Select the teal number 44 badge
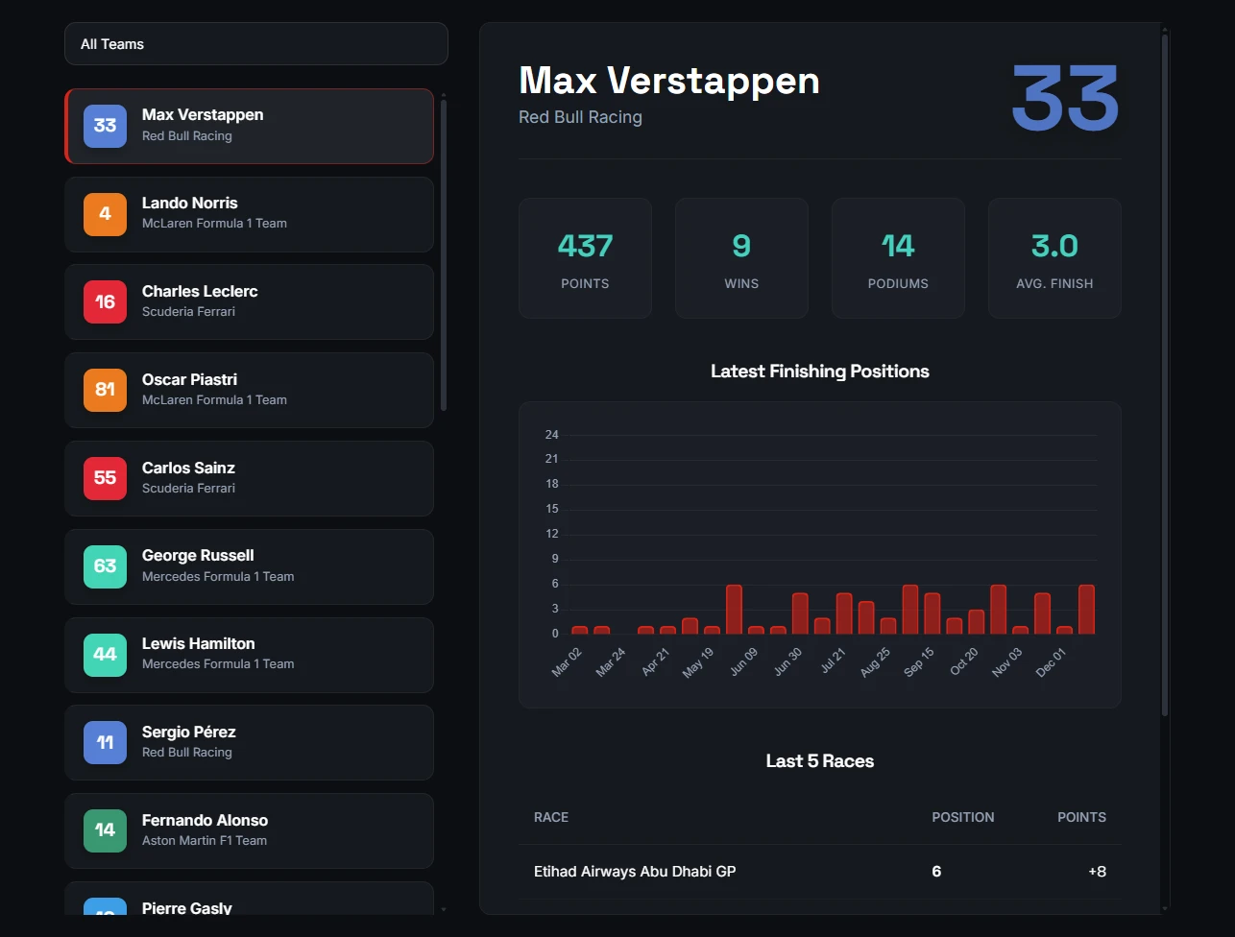This screenshot has height=937, width=1235. coord(105,655)
